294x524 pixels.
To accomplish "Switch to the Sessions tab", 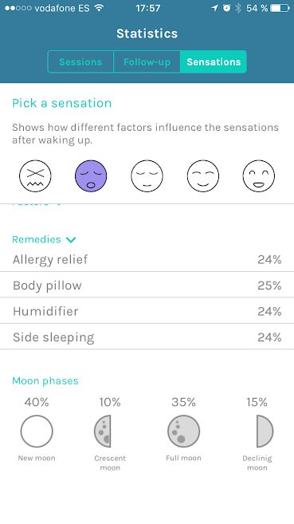I will click(80, 62).
